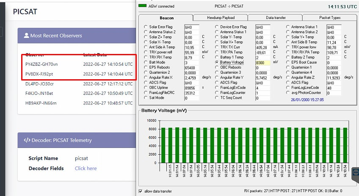Click the beacon date 26/01/2000 15:27:05
This screenshot has height=196, width=359.
(x=307, y=99)
